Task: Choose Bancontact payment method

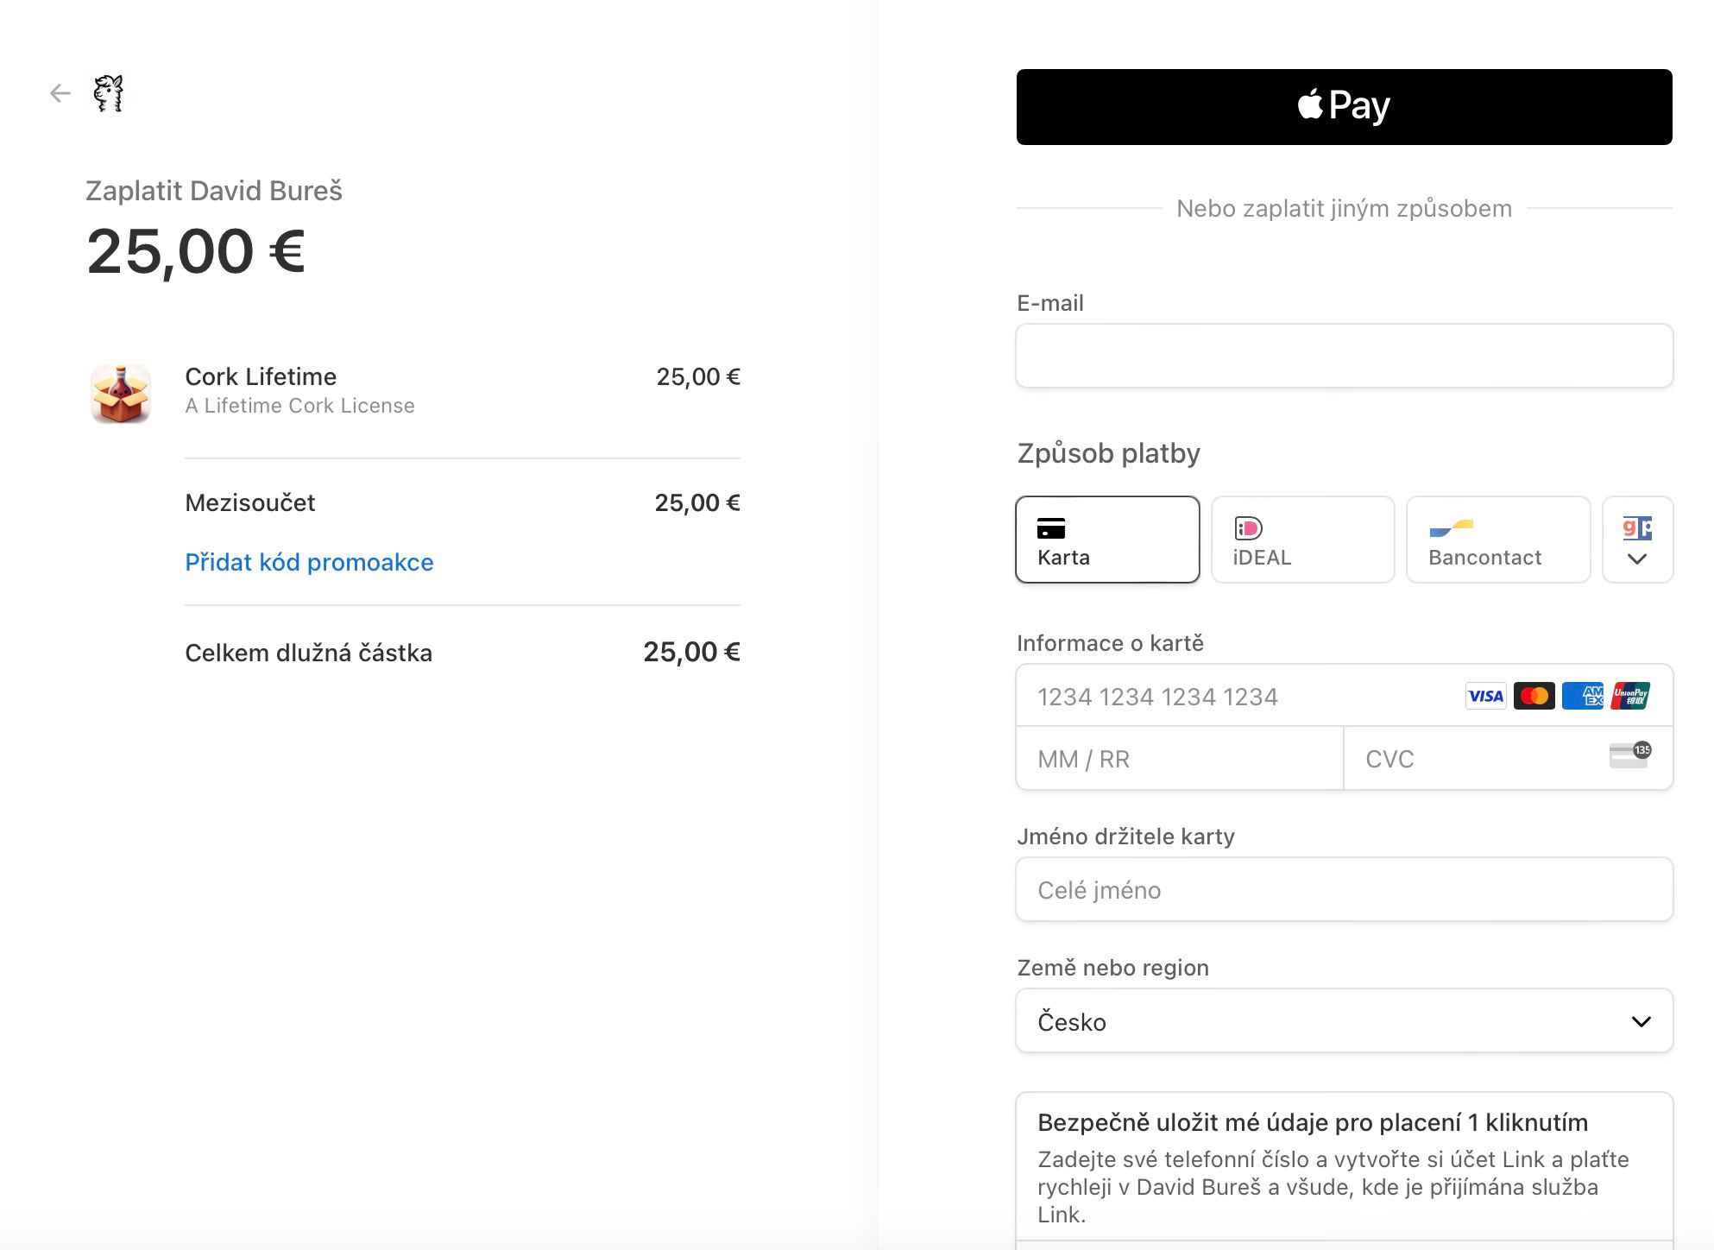Action: tap(1497, 540)
